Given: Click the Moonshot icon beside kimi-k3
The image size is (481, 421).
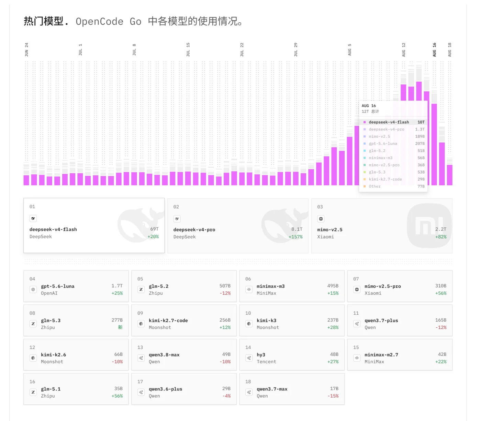Looking at the screenshot, I should tap(249, 324).
